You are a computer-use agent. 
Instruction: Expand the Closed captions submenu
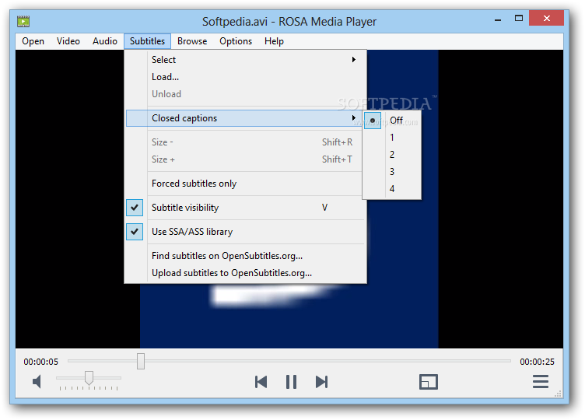tap(245, 118)
